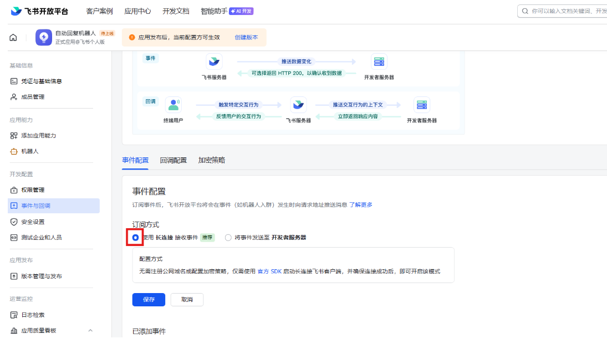The height and width of the screenshot is (354, 607).
Task: Click the 日志检索 search-log icon
Action: click(x=14, y=315)
